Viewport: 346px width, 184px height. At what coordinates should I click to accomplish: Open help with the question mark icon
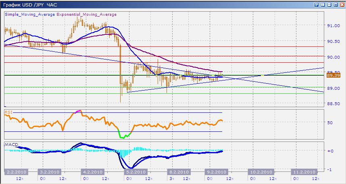pos(317,4)
